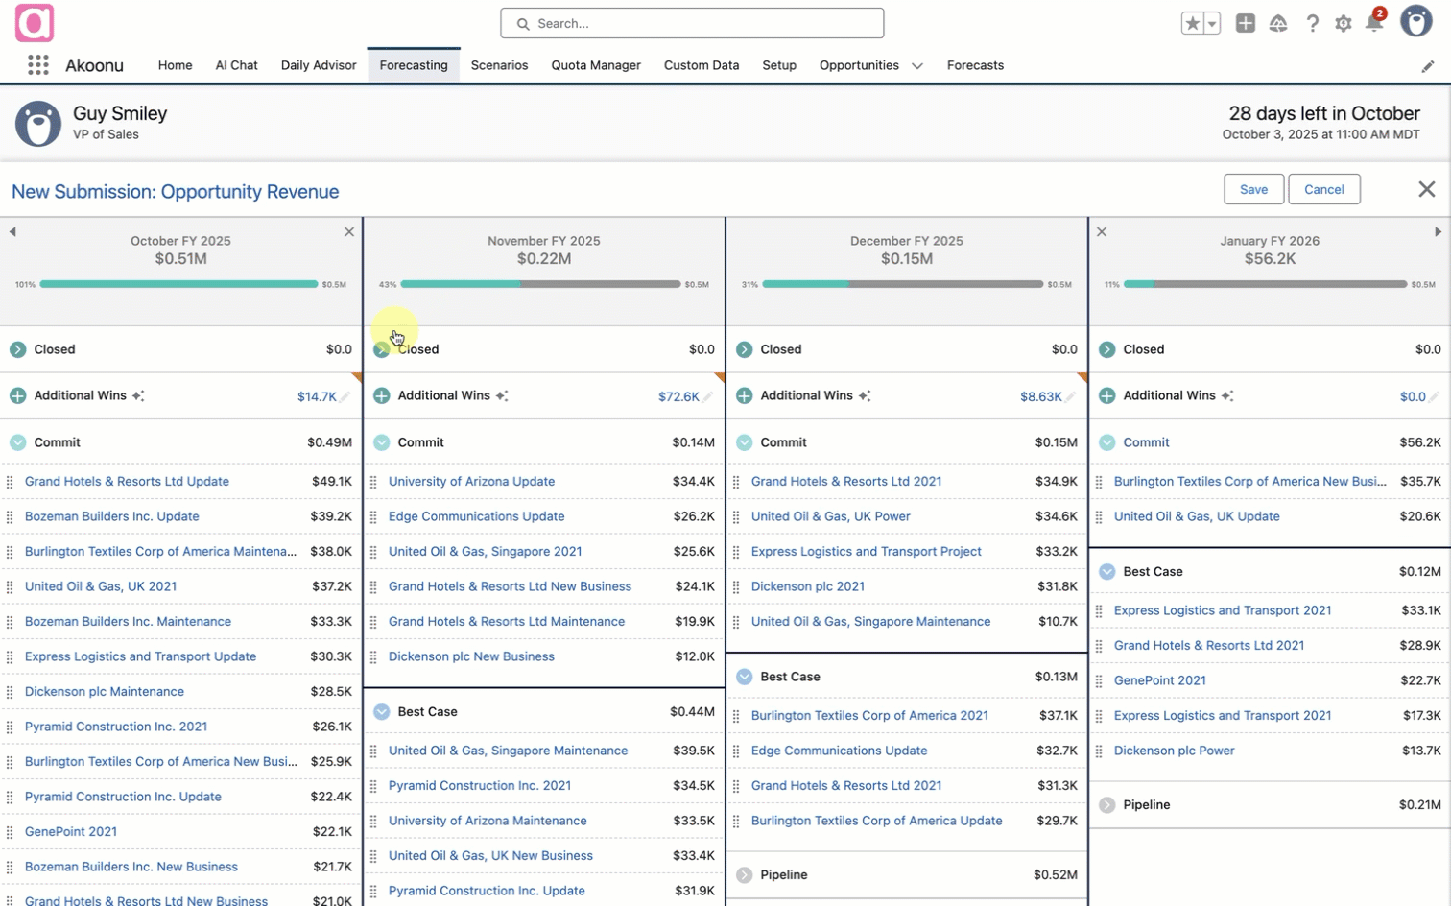Click the October Additional Wins plus icon
Viewport: 1451px width, 906px height.
pos(17,395)
